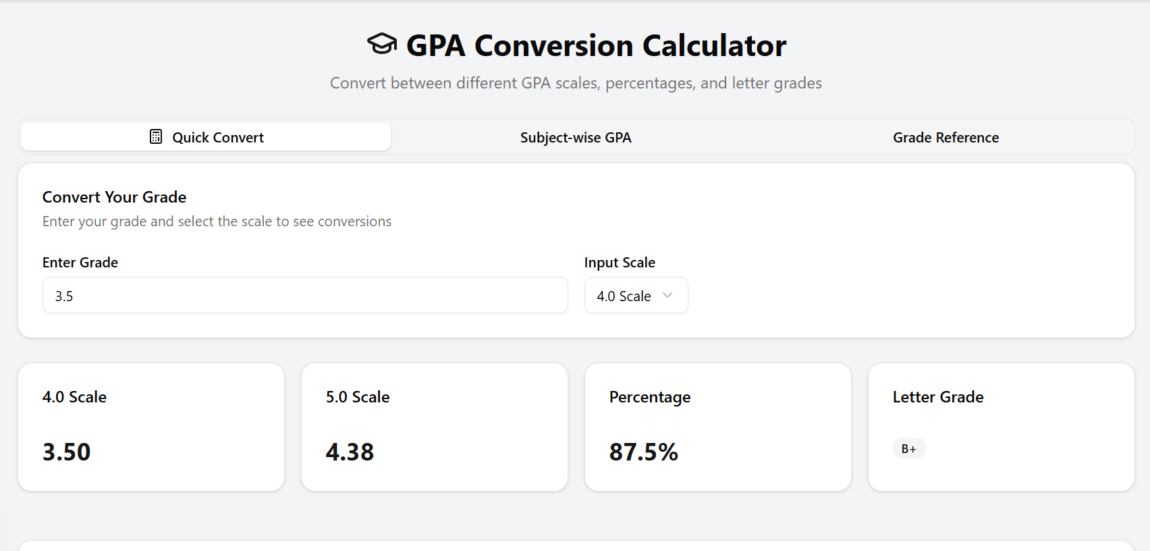
Task: Click the chevron icon in the Input Scale selector
Action: click(668, 295)
